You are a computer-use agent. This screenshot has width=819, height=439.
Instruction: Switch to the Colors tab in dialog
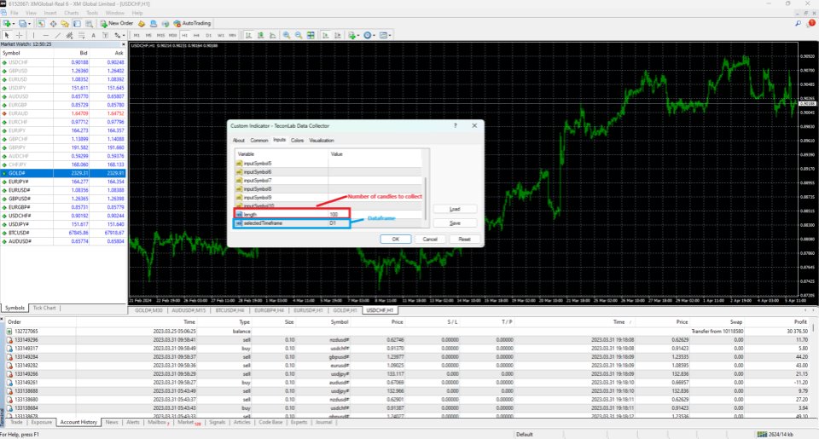coord(297,141)
